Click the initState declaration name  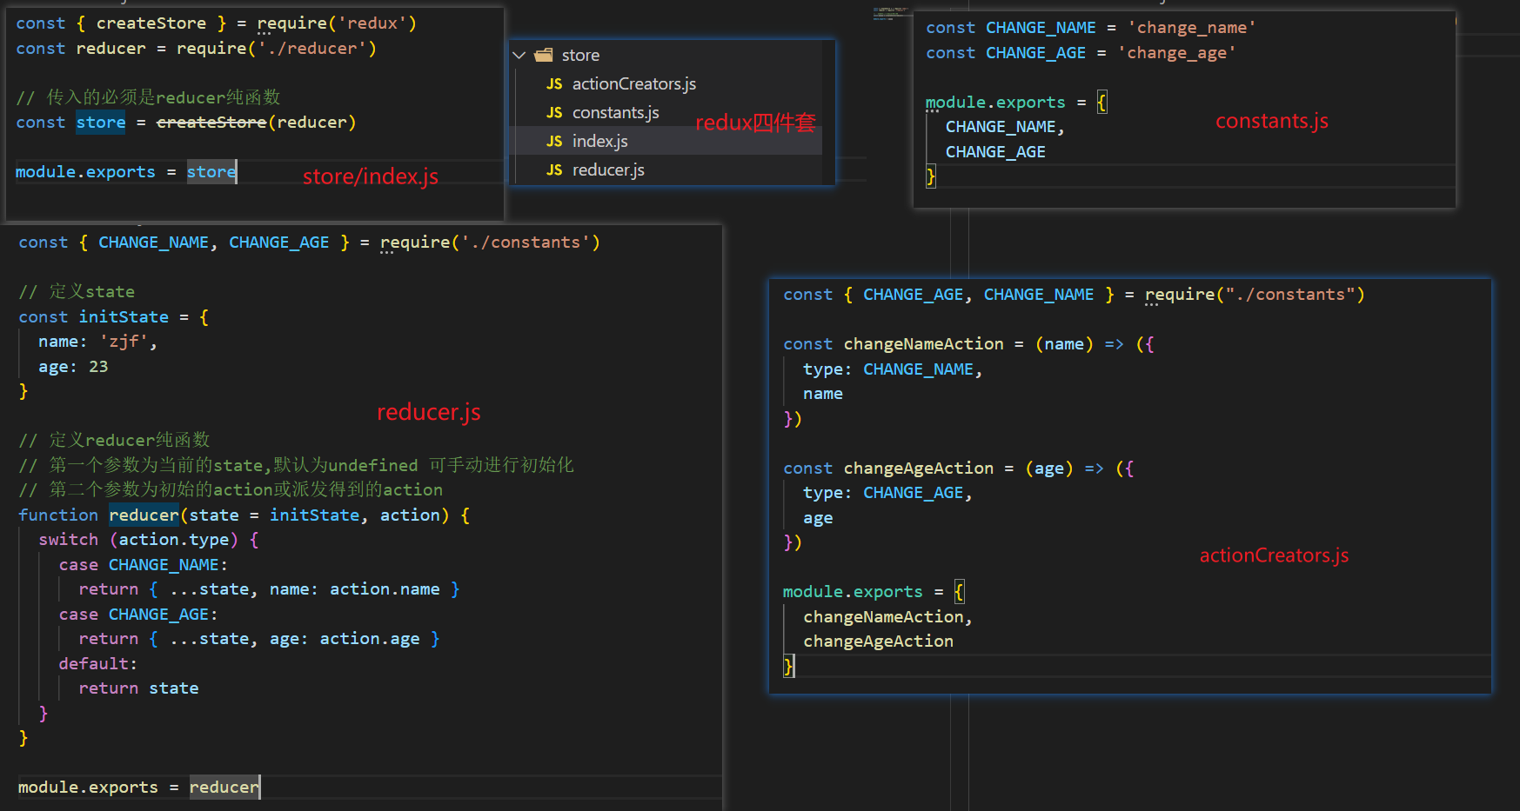point(124,317)
